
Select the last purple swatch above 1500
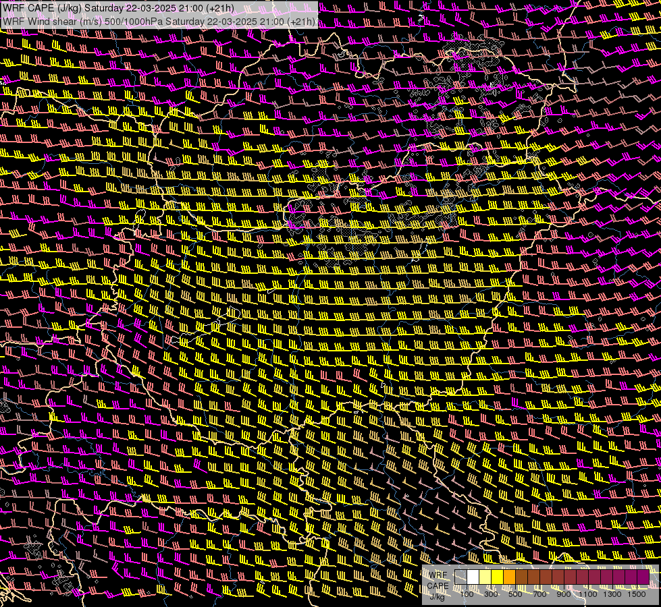(643, 577)
